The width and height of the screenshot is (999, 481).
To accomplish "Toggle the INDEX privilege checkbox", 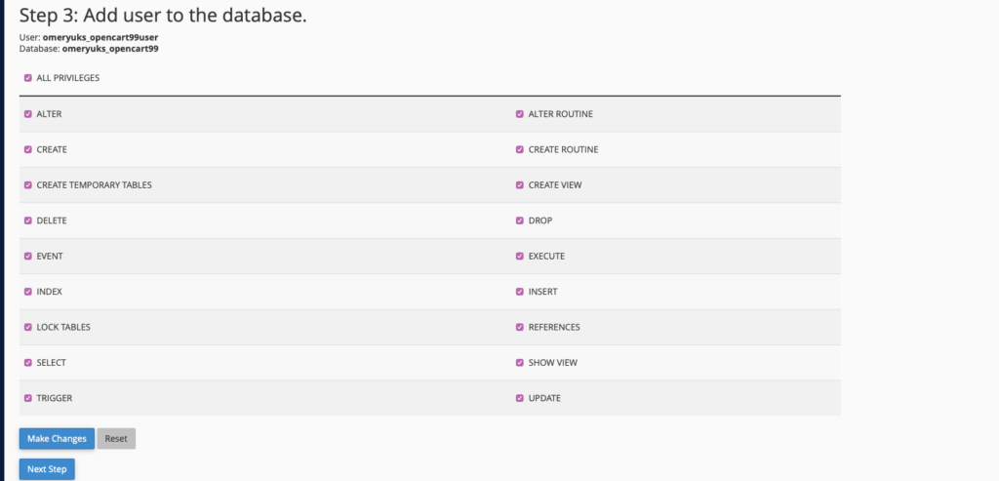I will [28, 292].
